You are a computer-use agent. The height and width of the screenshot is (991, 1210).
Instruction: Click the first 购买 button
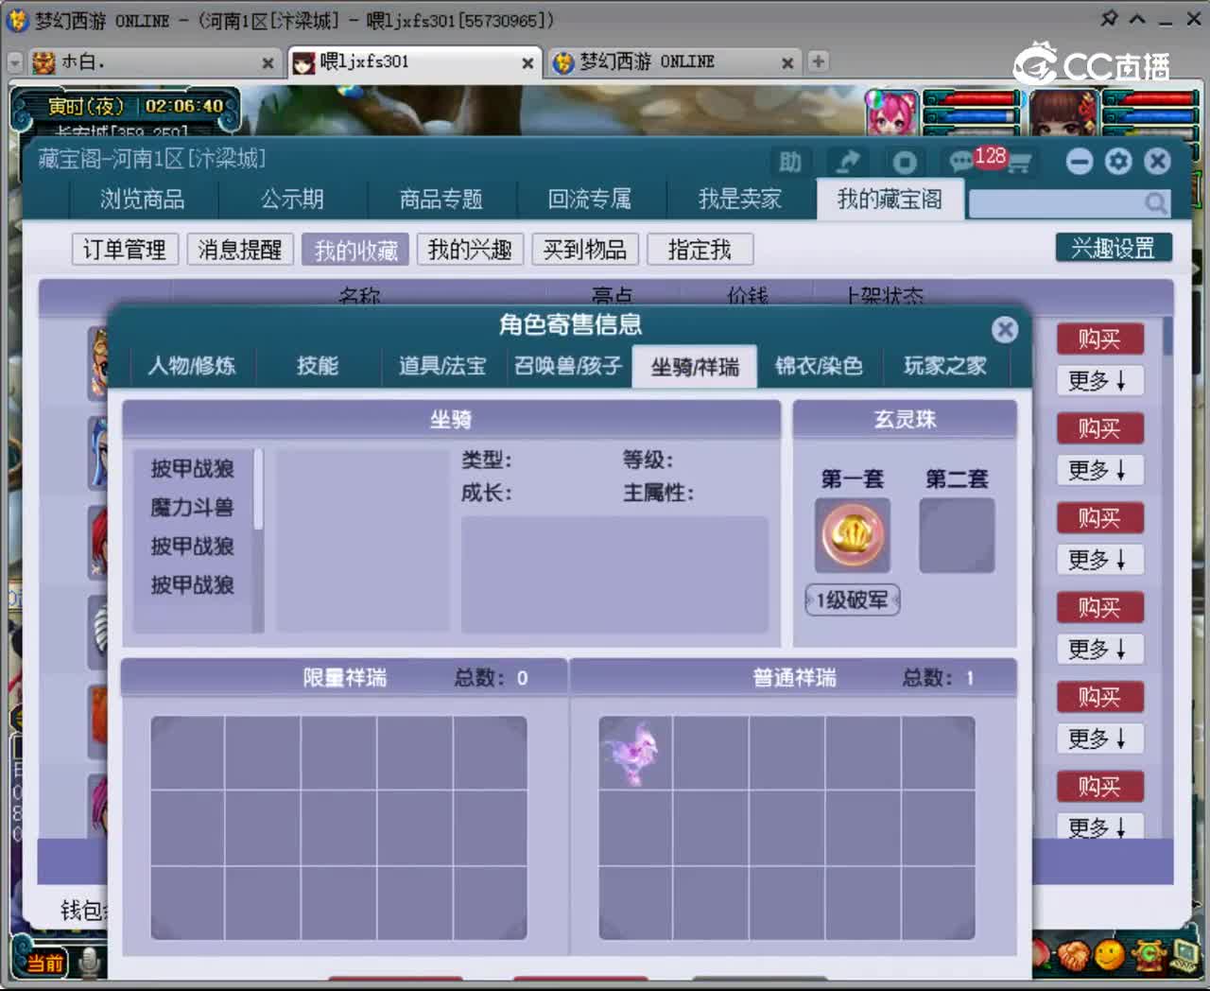click(1099, 339)
